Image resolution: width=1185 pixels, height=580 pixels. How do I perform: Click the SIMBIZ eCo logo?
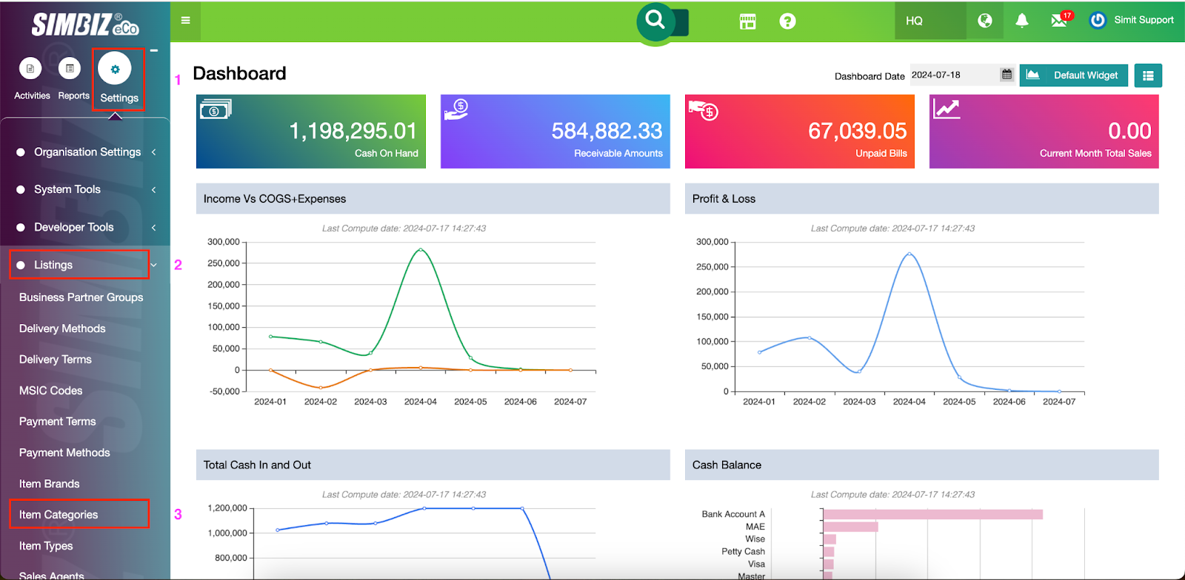tap(85, 25)
